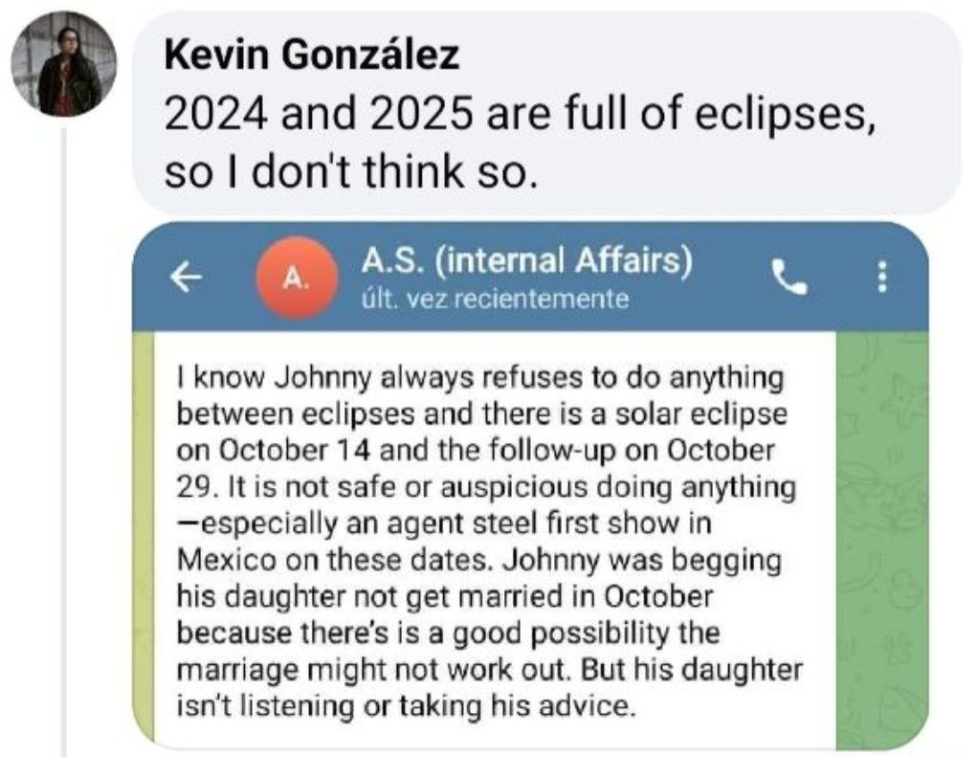
Task: Click the Kevin González commenter name
Action: 312,56
